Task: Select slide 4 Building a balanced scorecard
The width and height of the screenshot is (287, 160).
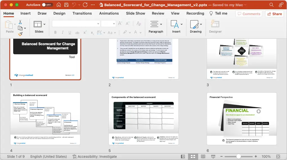Action: (x=45, y=119)
